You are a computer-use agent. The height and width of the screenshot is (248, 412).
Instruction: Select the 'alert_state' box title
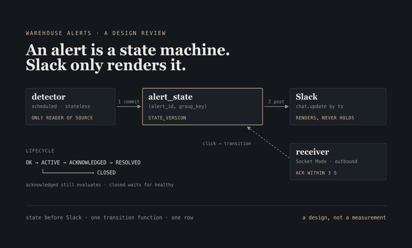point(170,97)
